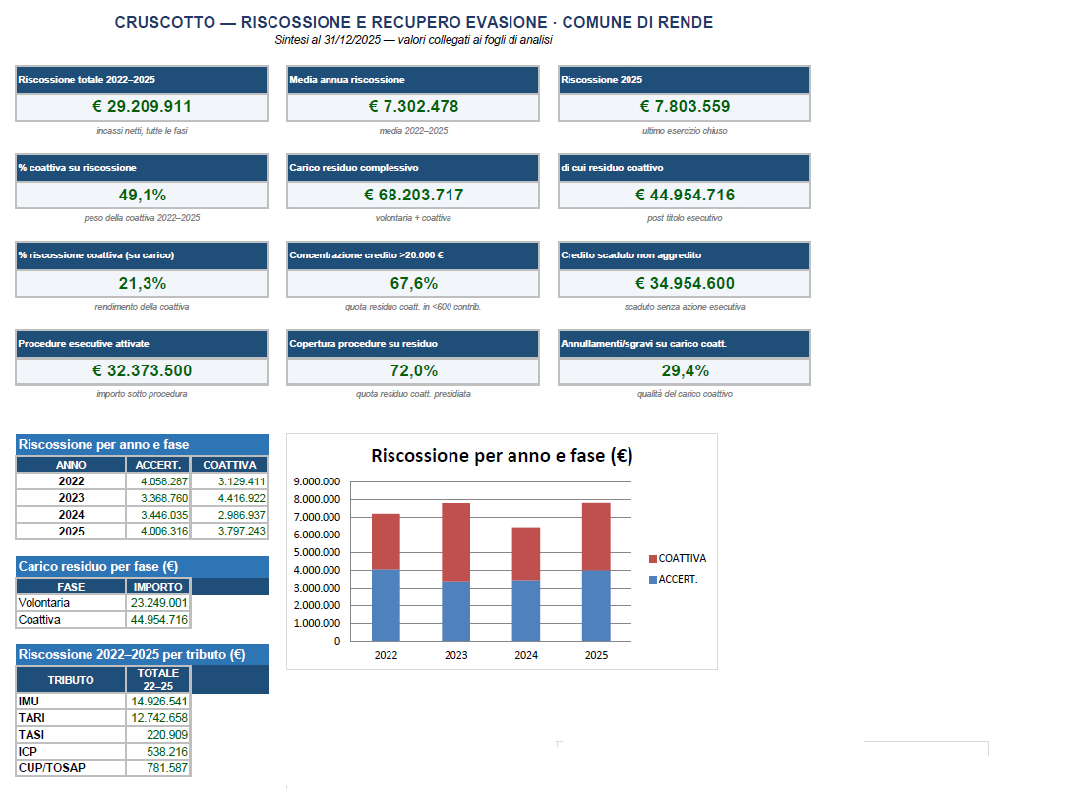
Task: Click the IMU row label
Action: click(x=71, y=702)
